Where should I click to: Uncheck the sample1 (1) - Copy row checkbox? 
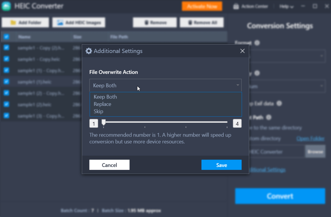(6, 70)
